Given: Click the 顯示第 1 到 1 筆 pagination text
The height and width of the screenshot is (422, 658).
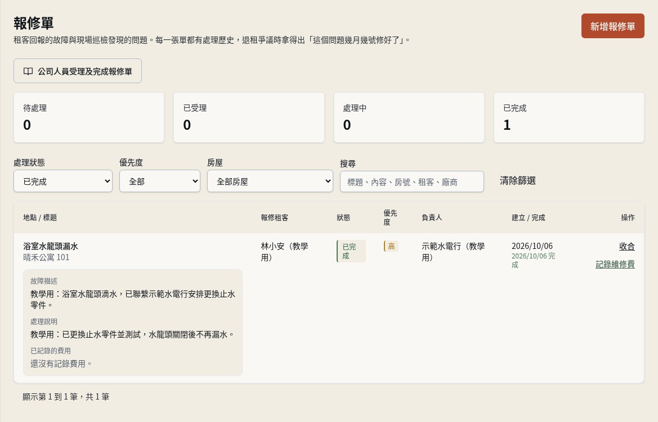Looking at the screenshot, I should pos(66,397).
